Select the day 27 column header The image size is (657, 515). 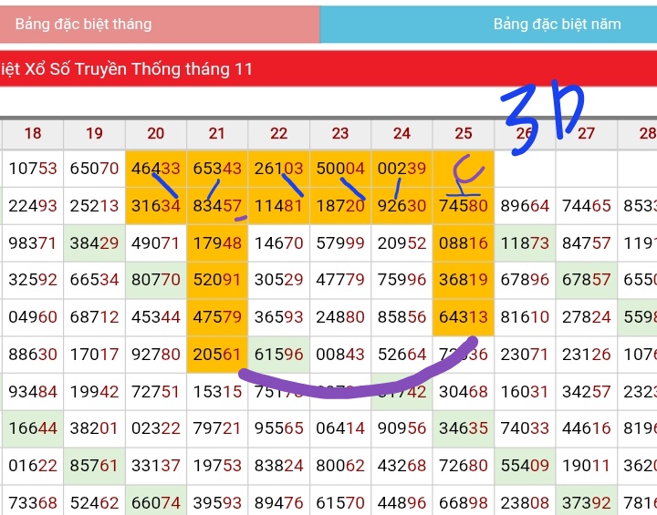coord(587,133)
